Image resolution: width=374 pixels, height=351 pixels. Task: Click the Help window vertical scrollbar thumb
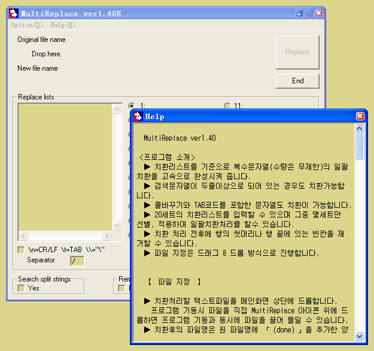[359, 147]
